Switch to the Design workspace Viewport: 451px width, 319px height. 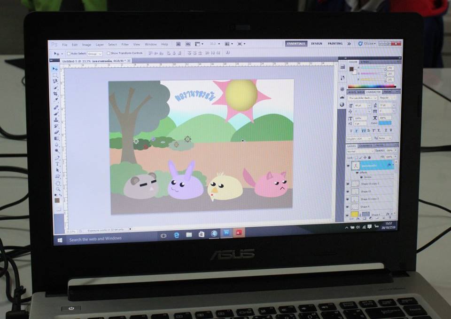point(317,43)
